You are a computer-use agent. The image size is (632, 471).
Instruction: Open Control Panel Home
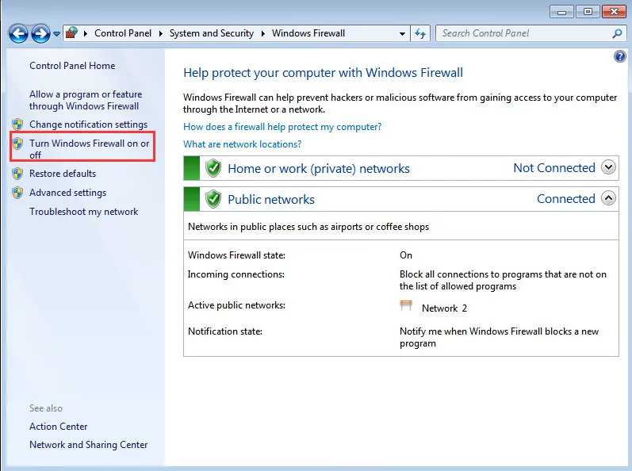[72, 66]
